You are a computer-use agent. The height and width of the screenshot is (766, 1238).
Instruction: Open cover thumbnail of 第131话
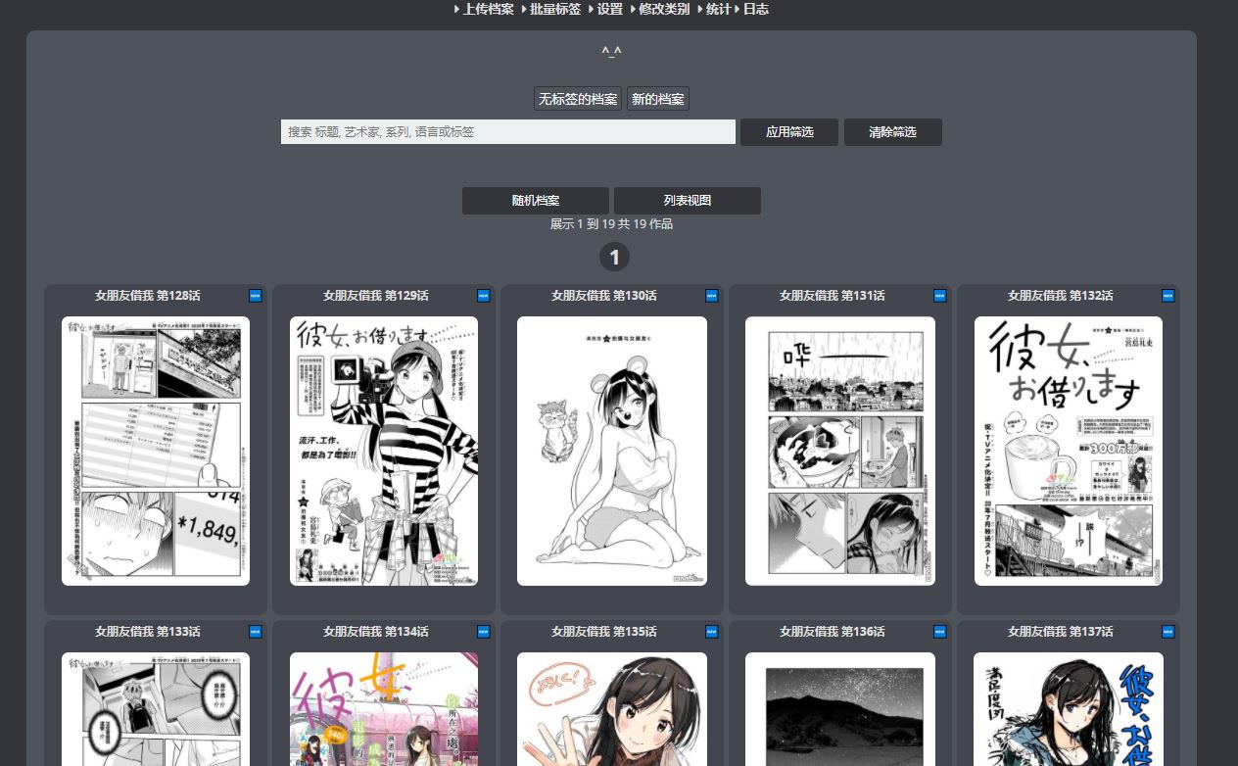coord(840,451)
